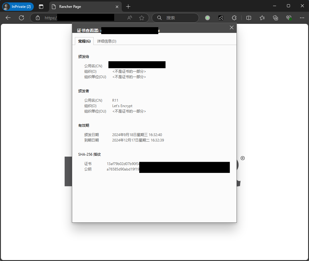Open a new tab with plus button
This screenshot has height=261, width=309.
pos(128,7)
